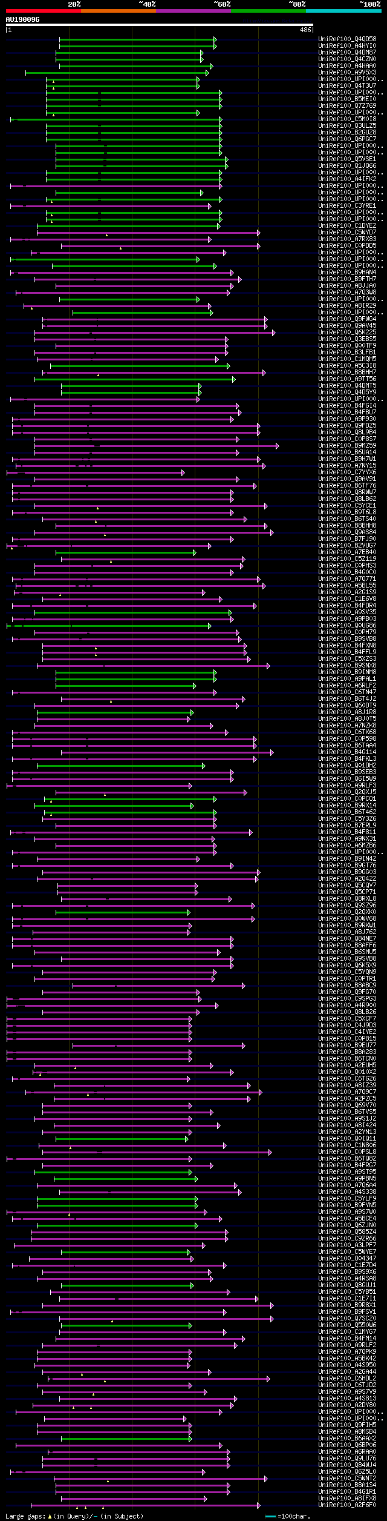The height and width of the screenshot is (1521, 387).
Task: Select label UniRef100_B9FTH7
Action: tap(347, 279)
